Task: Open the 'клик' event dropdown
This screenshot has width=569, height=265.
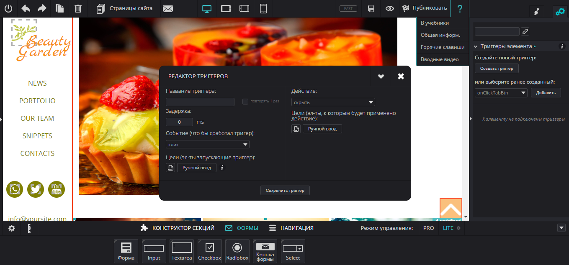Action: [x=208, y=145]
